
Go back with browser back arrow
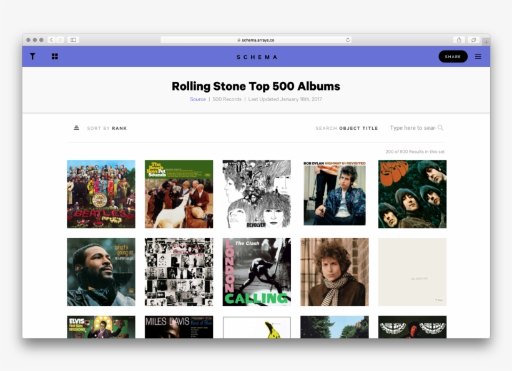point(51,40)
